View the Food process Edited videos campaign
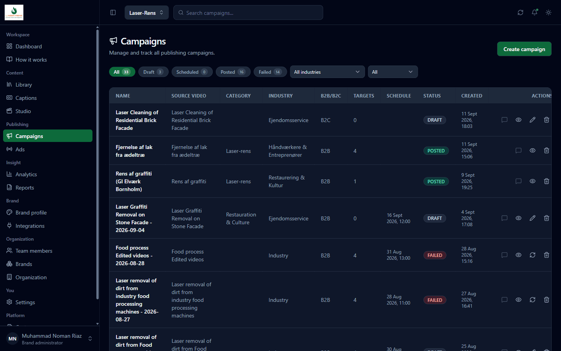Image resolution: width=561 pixels, height=351 pixels. click(x=519, y=255)
